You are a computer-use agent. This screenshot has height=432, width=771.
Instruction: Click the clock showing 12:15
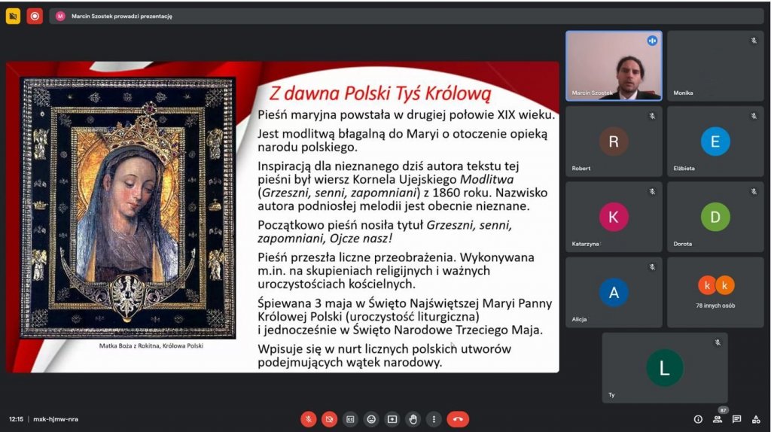(x=16, y=419)
